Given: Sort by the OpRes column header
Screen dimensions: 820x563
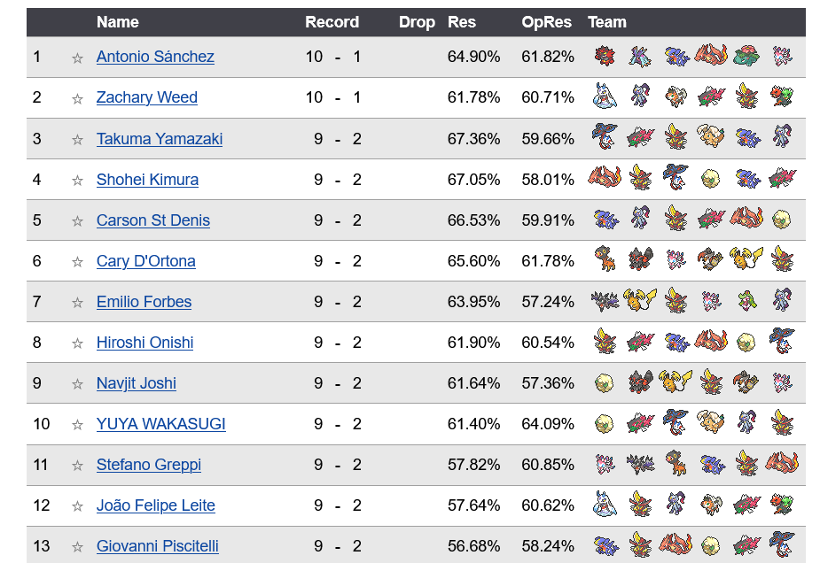Looking at the screenshot, I should pos(546,22).
